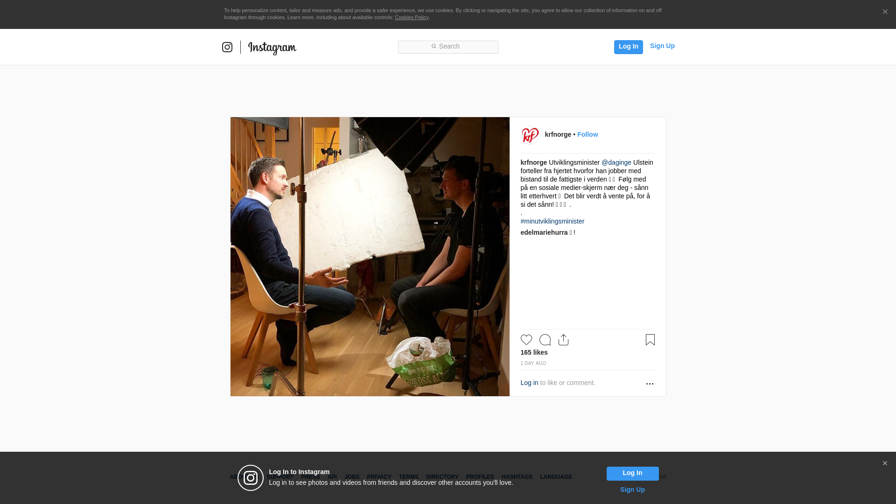Screen dimensions: 896x504
Task: Click the comment speech bubble icon
Action: click(545, 340)
